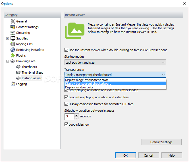This screenshot has height=162, width=189.
Task: Open the Thumbnails sub-category
Action: pyautogui.click(x=29, y=67)
